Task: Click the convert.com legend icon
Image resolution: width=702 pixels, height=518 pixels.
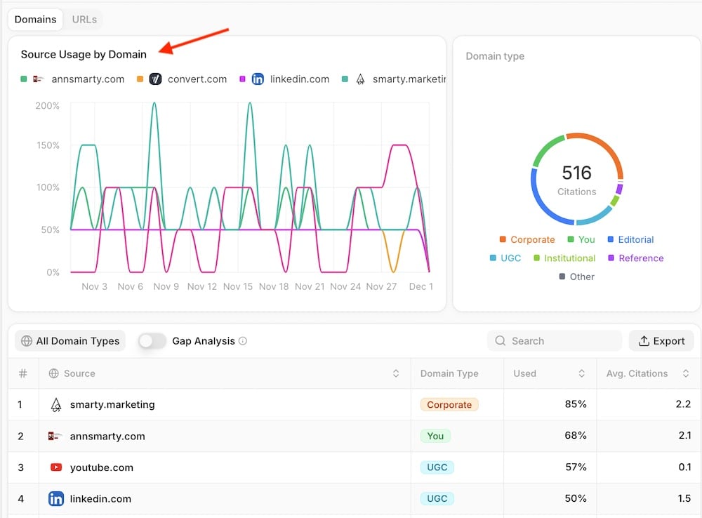Action: click(x=154, y=79)
